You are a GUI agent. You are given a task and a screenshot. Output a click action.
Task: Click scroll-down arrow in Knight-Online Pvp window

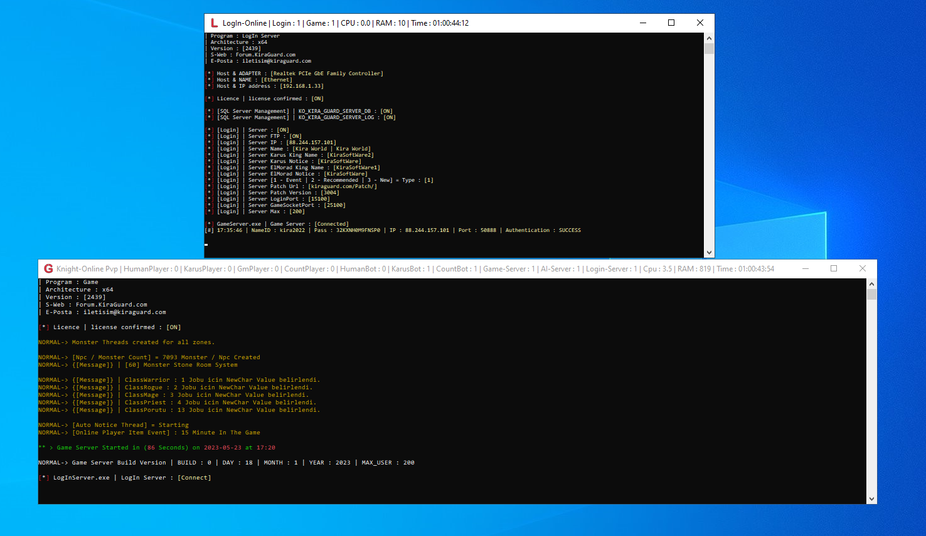coord(871,499)
